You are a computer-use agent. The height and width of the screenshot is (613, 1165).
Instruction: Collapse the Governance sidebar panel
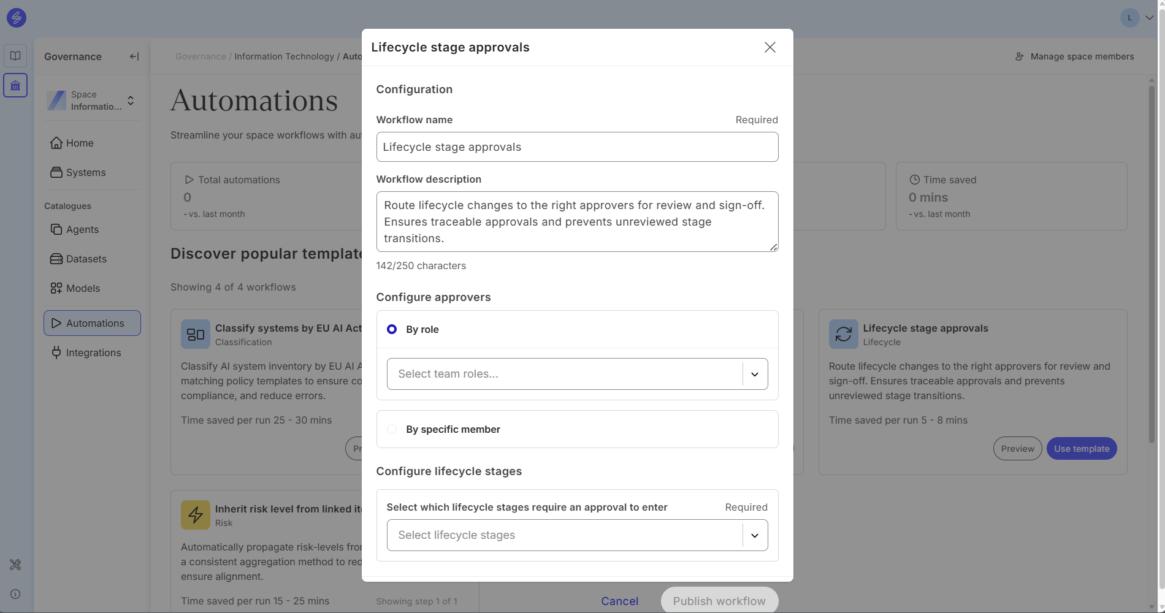134,56
